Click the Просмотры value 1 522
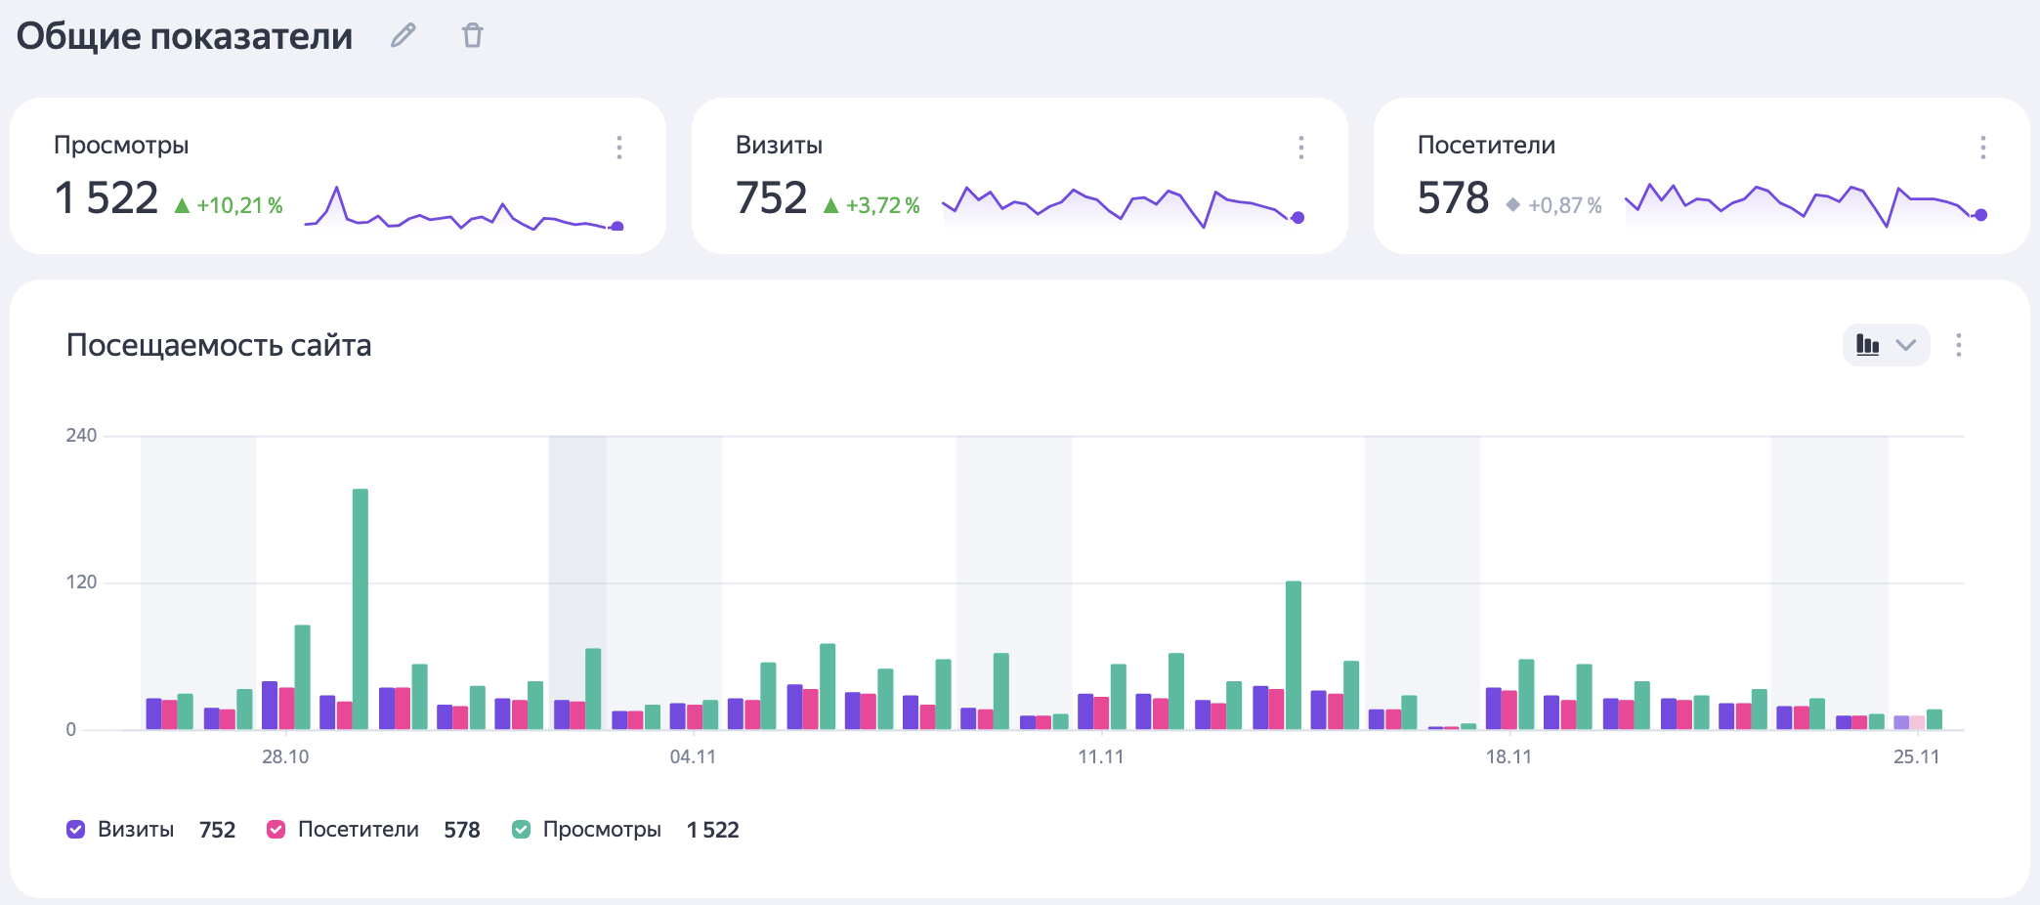Viewport: 2040px width, 905px height. tap(106, 198)
